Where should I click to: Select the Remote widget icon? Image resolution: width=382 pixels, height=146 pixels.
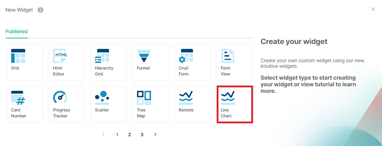pyautogui.click(x=186, y=98)
